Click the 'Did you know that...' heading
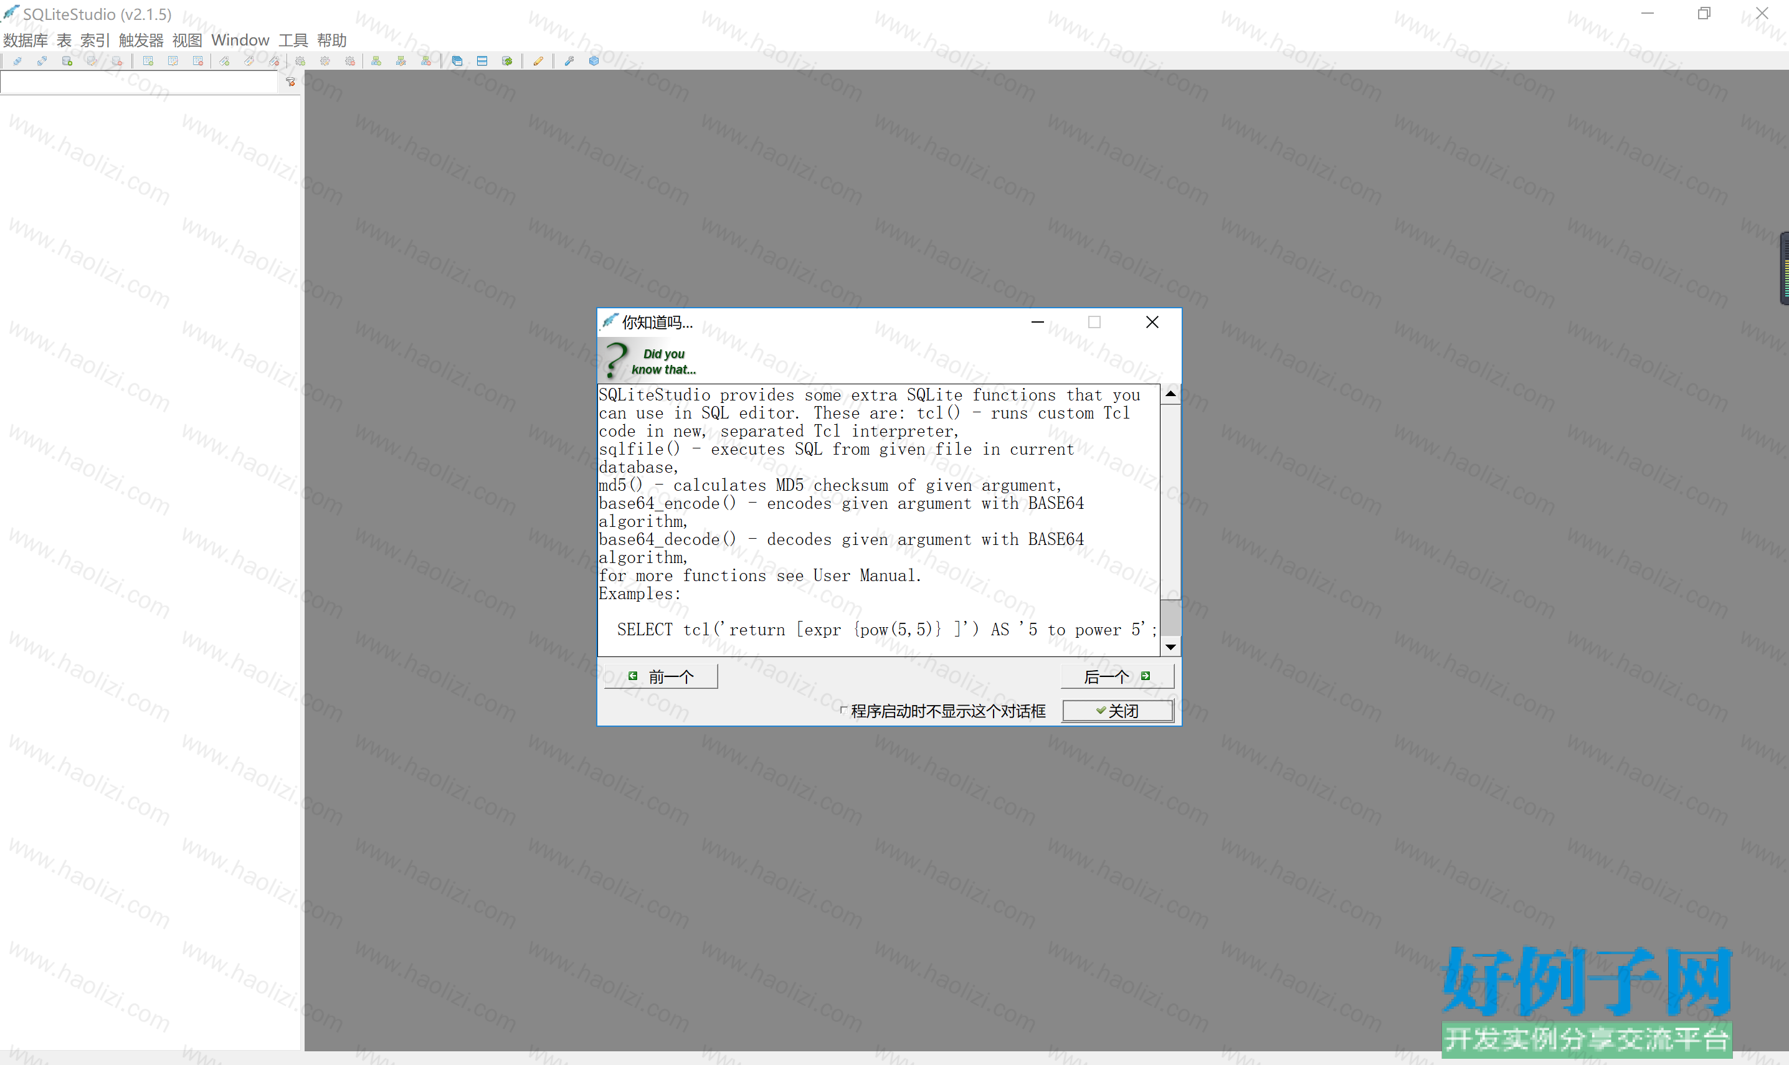The height and width of the screenshot is (1065, 1789). click(x=664, y=362)
